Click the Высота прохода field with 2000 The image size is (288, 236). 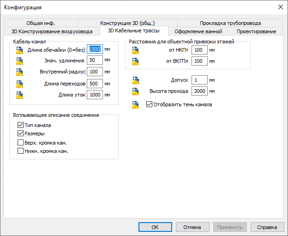(199, 91)
